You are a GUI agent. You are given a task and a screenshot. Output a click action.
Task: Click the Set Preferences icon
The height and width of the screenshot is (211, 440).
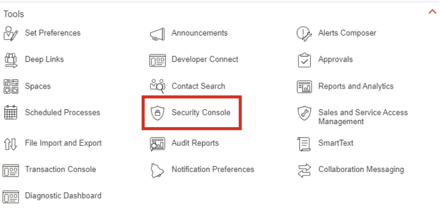[x=10, y=34]
